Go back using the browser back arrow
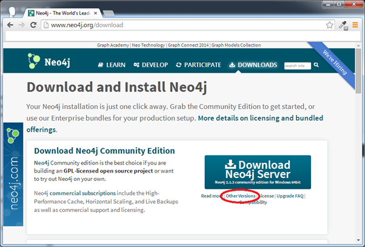 (x=10, y=25)
